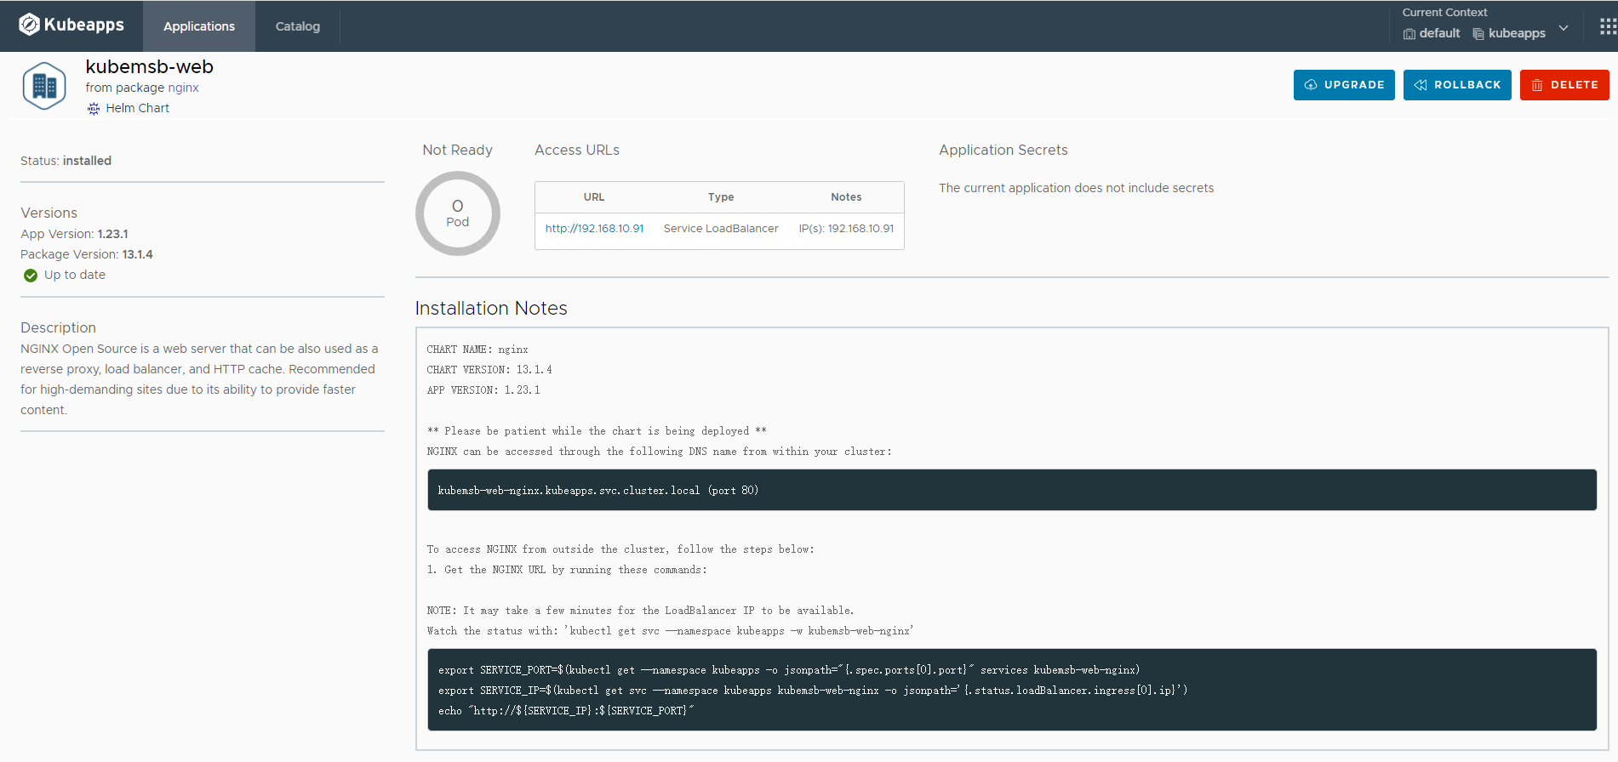Viewport: 1618px width, 762px height.
Task: Open the http://192.168.10.91 access URL
Action: pos(594,229)
